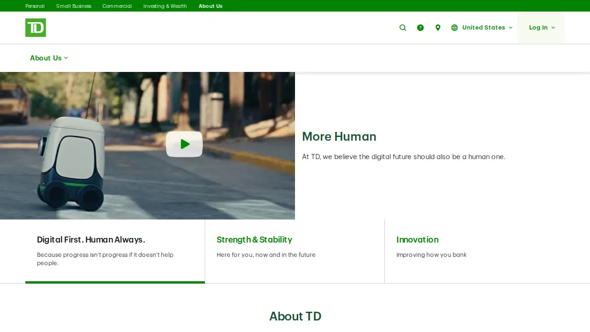
Task: Switch to the Commercial section
Action: [x=117, y=6]
